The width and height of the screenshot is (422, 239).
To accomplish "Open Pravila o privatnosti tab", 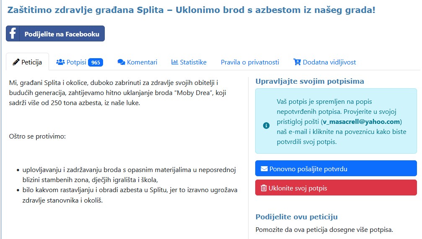I will pos(250,62).
